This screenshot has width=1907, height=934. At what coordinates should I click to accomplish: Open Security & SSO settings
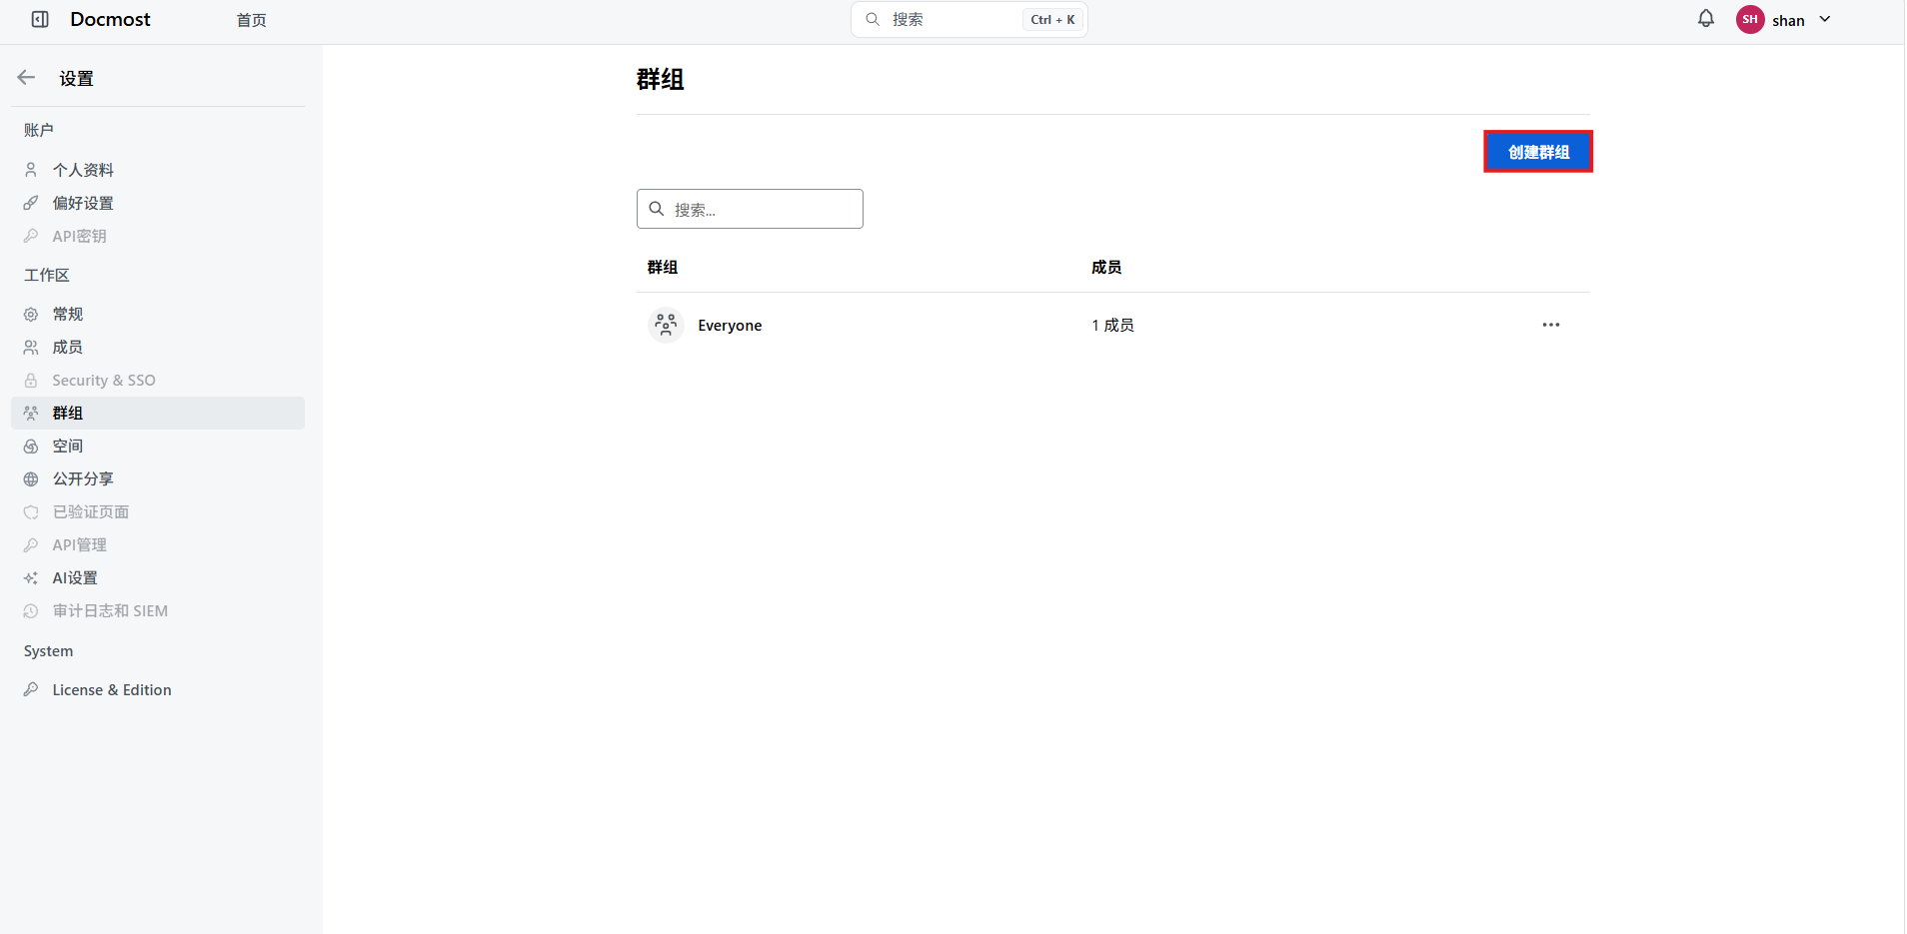coord(158,380)
